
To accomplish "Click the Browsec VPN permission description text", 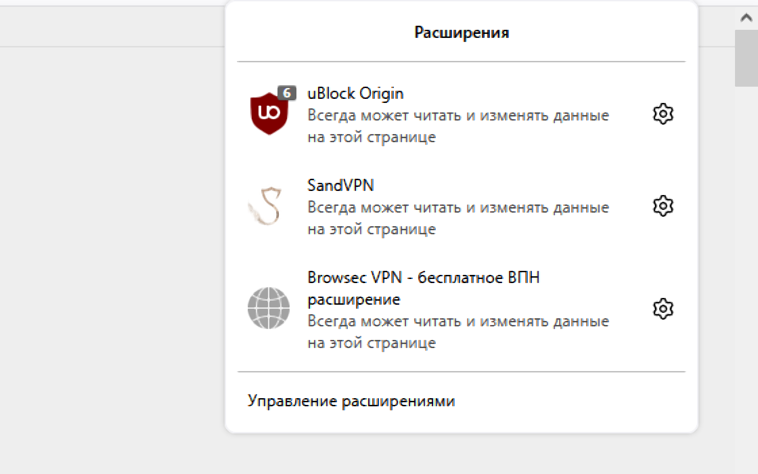I will click(x=458, y=332).
